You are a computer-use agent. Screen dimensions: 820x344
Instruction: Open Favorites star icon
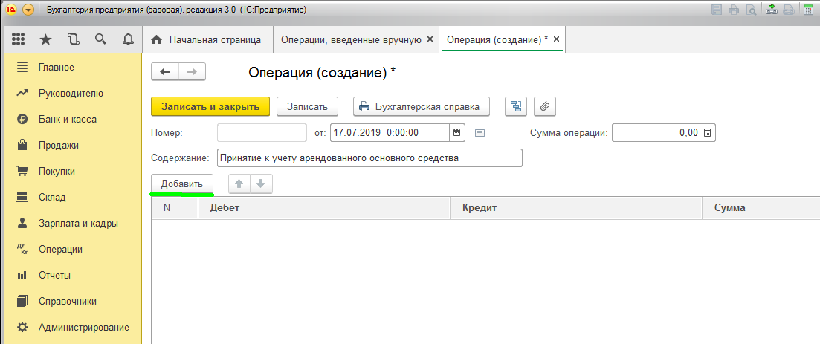tap(45, 39)
